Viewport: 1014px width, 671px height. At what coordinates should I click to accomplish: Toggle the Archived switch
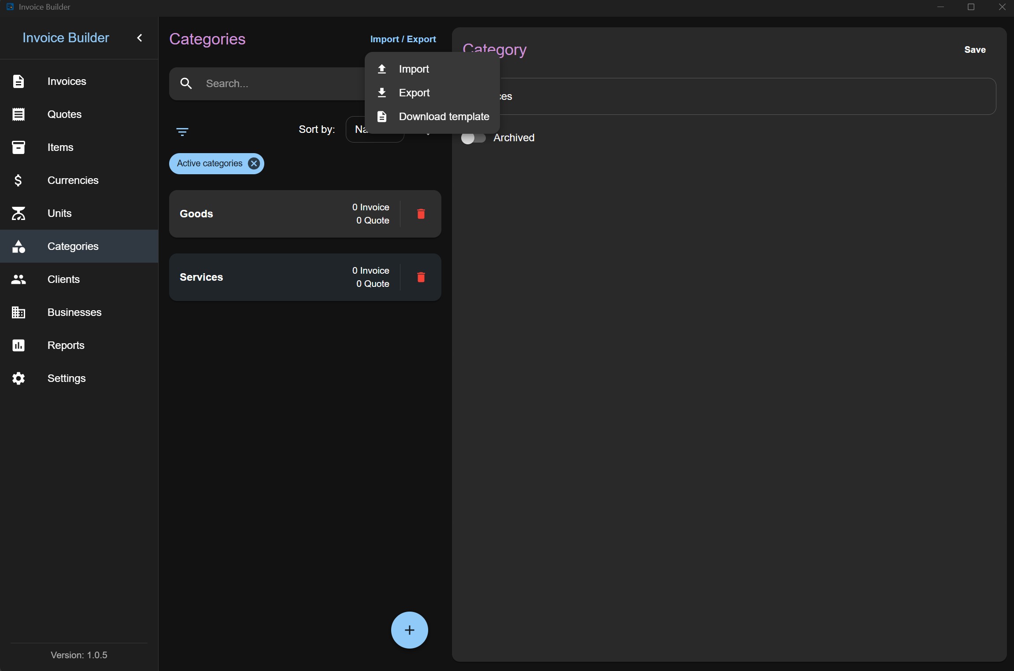pyautogui.click(x=473, y=138)
